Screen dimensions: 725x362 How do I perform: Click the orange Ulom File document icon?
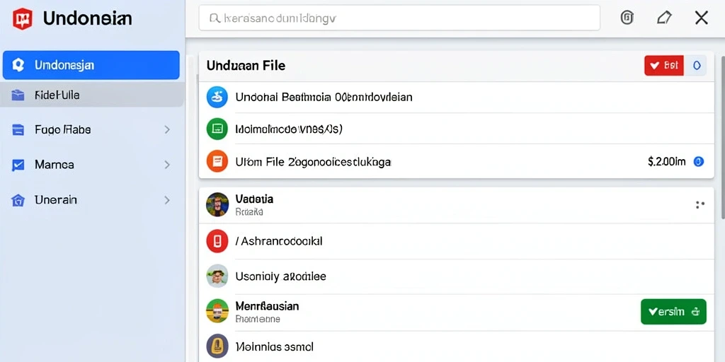(217, 162)
